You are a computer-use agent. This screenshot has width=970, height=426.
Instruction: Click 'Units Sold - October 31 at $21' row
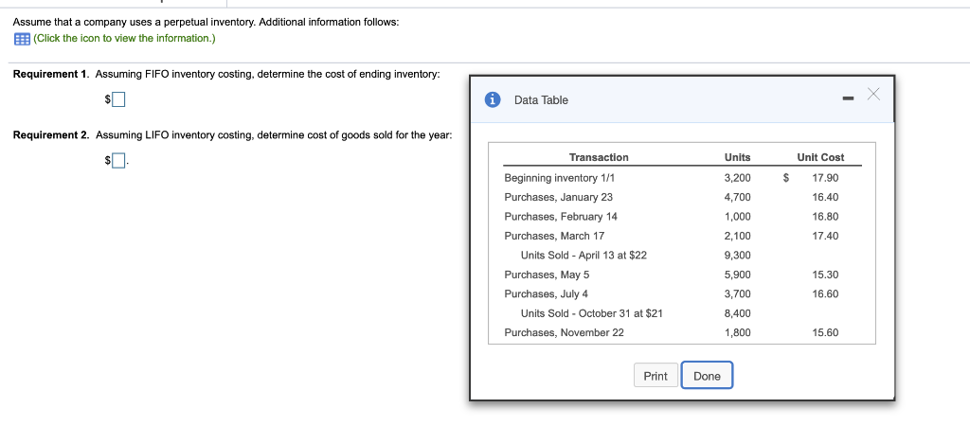pos(591,313)
